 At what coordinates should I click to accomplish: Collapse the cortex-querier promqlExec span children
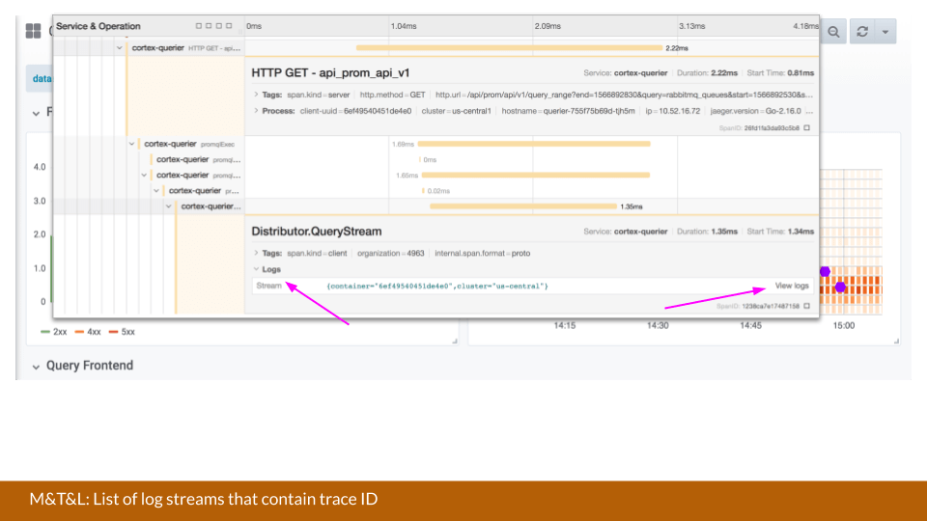132,144
